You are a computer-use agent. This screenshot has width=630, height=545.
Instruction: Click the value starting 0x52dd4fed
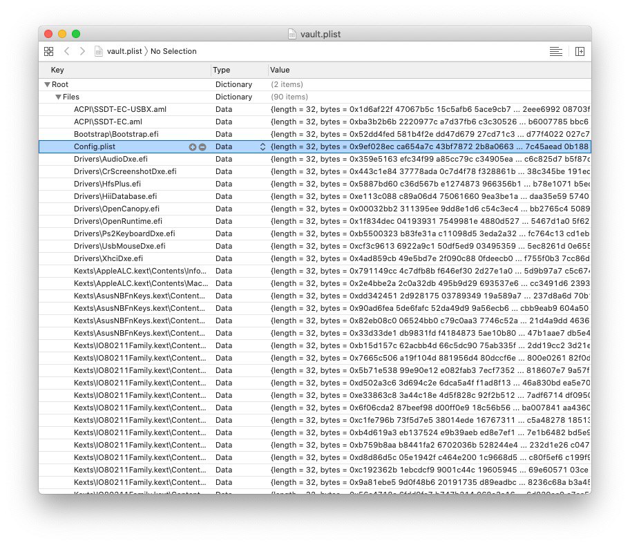[430, 134]
